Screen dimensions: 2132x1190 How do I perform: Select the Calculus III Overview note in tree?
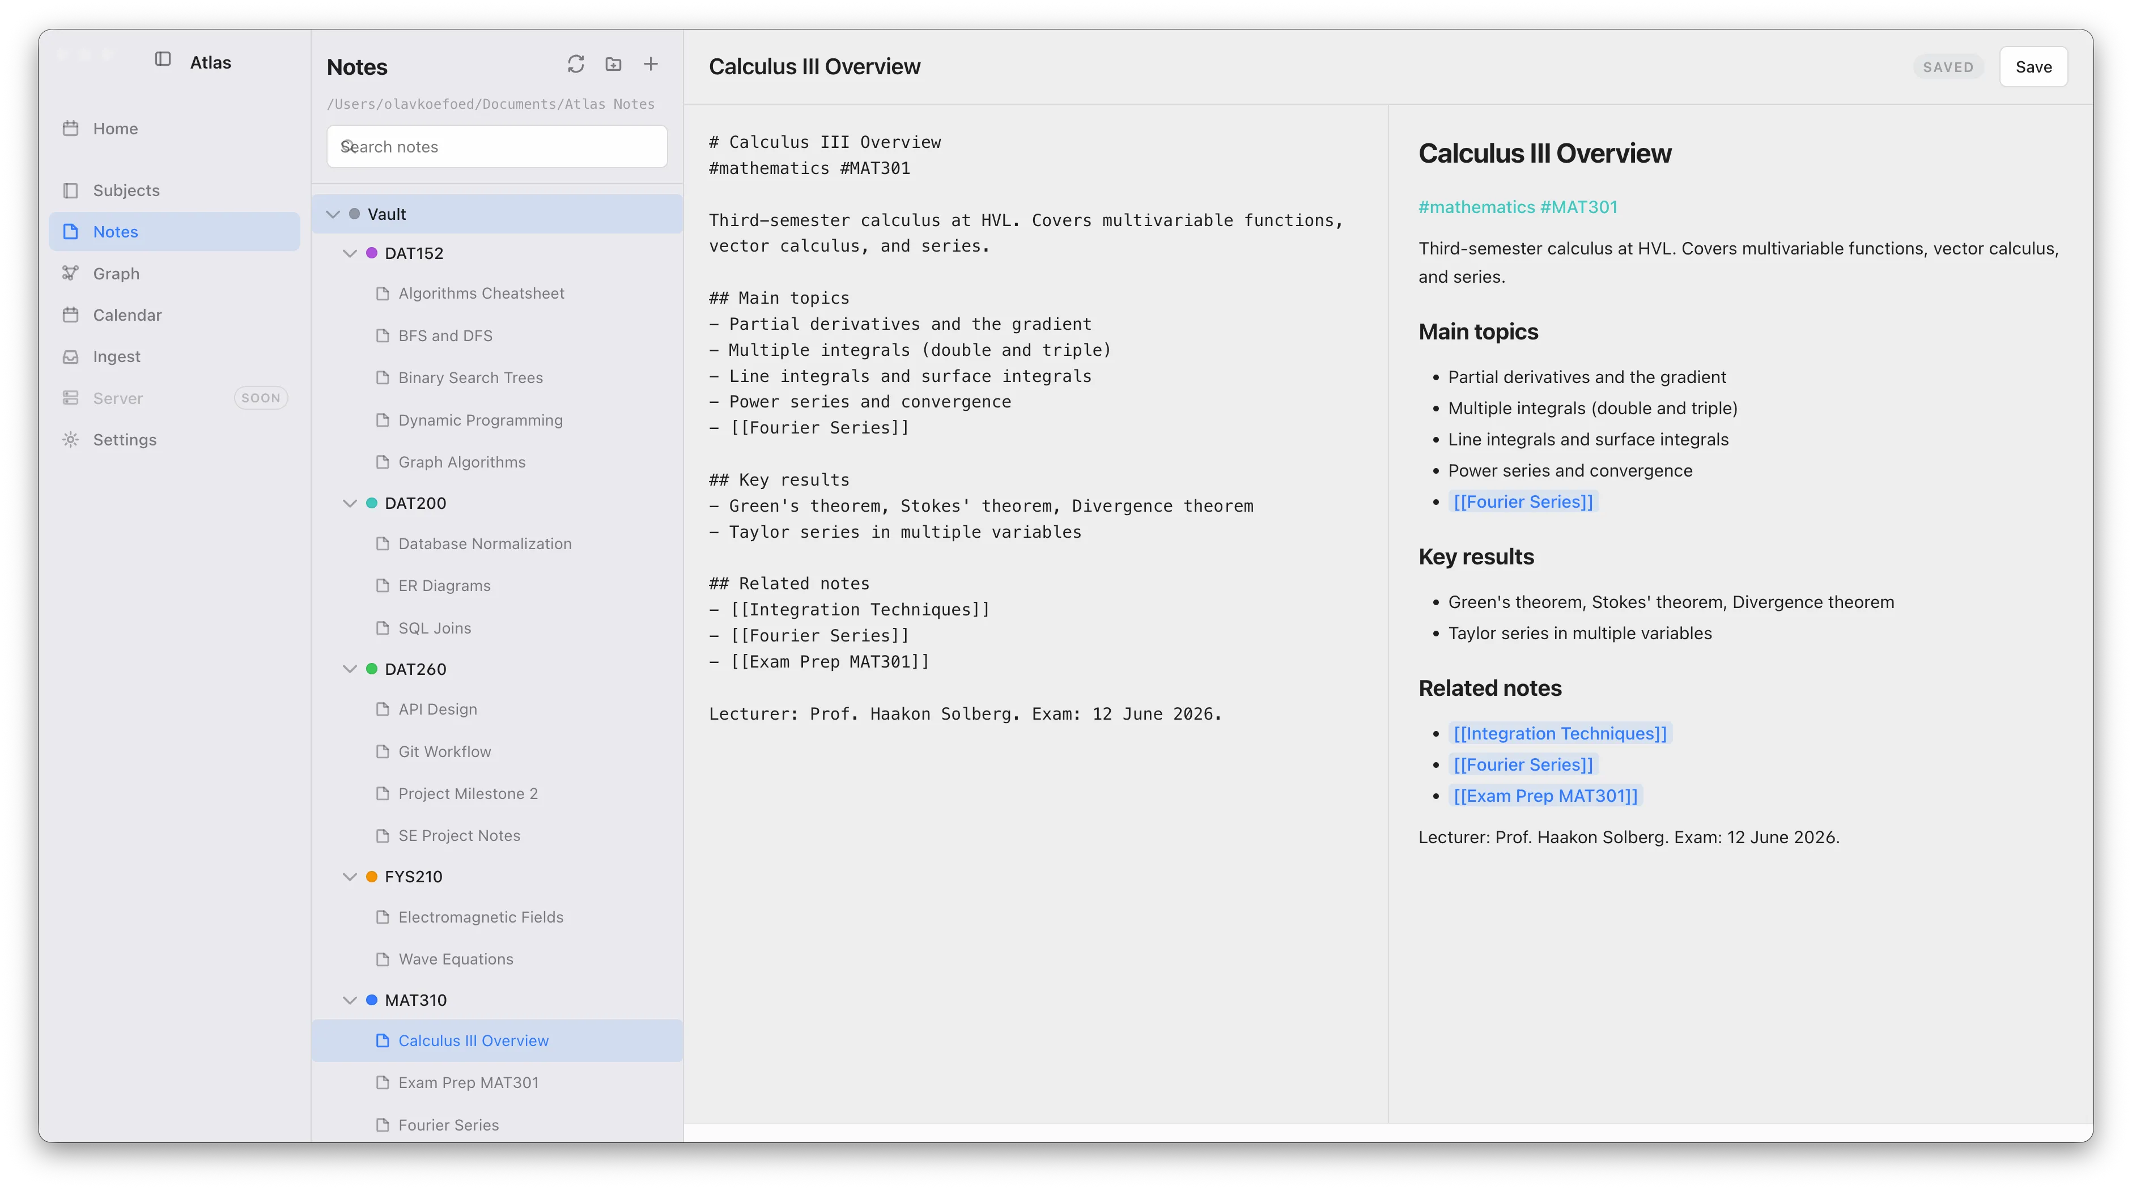(496, 1041)
